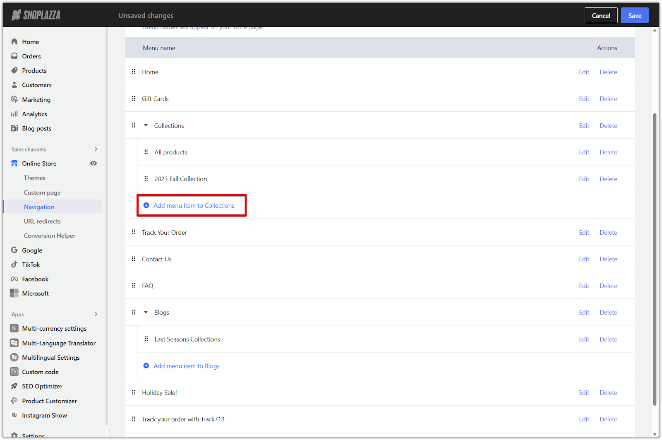
Task: Click the Analytics bar chart icon
Action: 14,114
